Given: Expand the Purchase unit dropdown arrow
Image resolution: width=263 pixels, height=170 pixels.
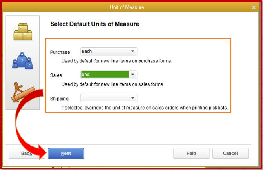Looking at the screenshot, I should (x=133, y=51).
